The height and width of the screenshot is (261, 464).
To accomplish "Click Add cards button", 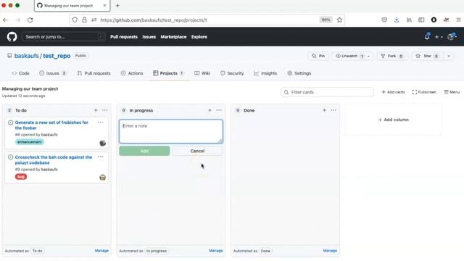I will pos(393,92).
